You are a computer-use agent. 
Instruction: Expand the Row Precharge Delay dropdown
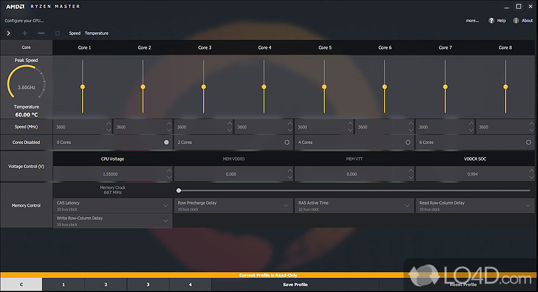point(286,205)
